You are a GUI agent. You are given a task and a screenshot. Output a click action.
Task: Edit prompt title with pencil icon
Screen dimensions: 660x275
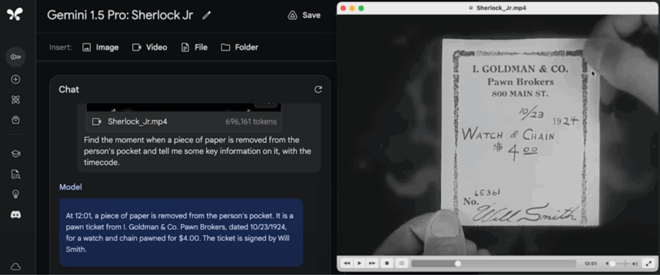tap(206, 15)
